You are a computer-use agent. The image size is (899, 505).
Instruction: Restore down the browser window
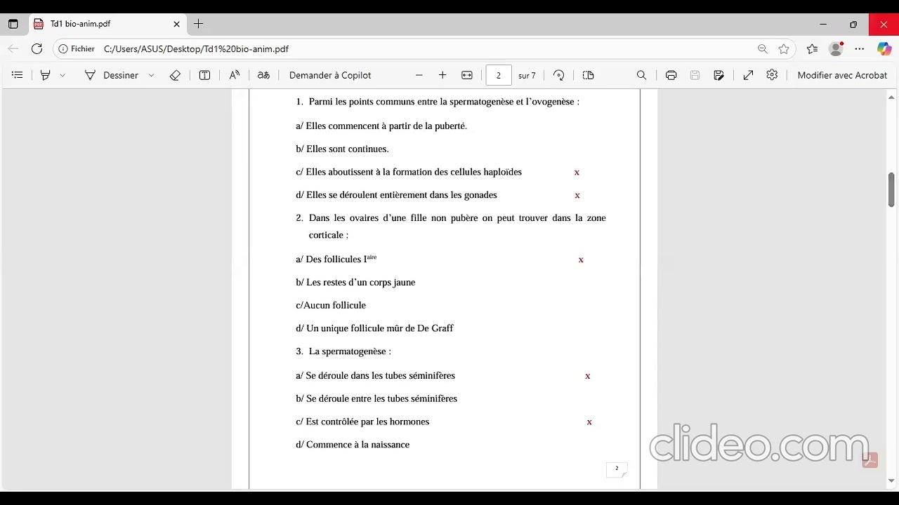pyautogui.click(x=853, y=24)
